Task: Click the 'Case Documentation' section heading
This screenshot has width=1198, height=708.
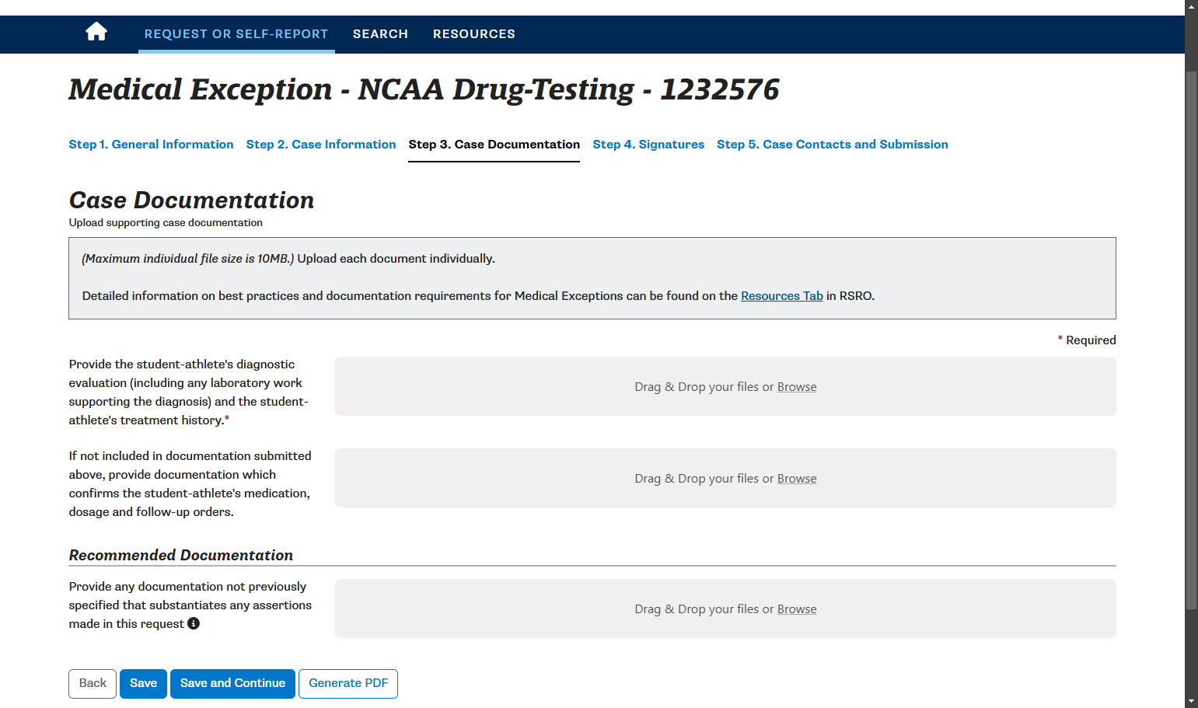Action: coord(191,200)
